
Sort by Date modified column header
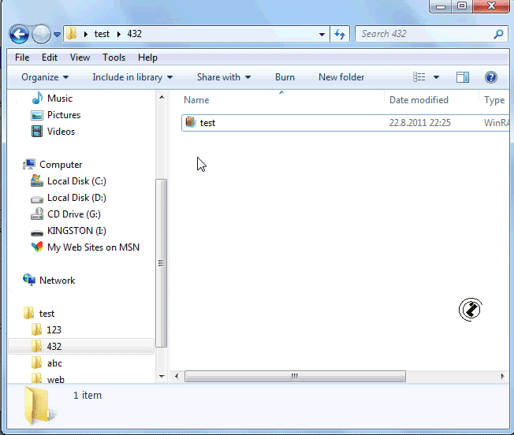(x=419, y=100)
